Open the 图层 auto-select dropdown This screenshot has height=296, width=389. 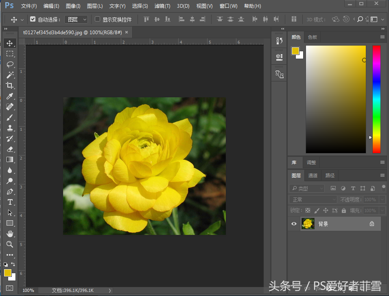coord(76,19)
